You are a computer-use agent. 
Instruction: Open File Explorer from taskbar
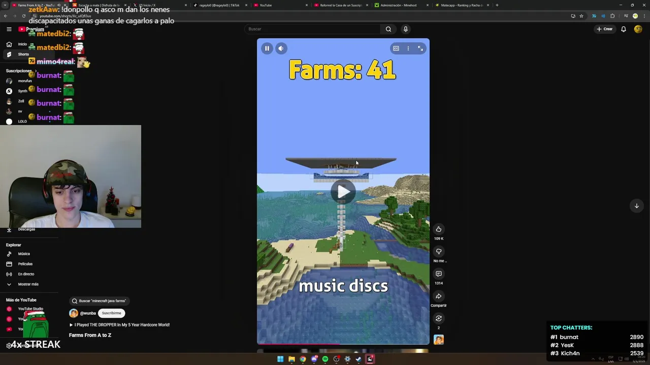coord(291,359)
